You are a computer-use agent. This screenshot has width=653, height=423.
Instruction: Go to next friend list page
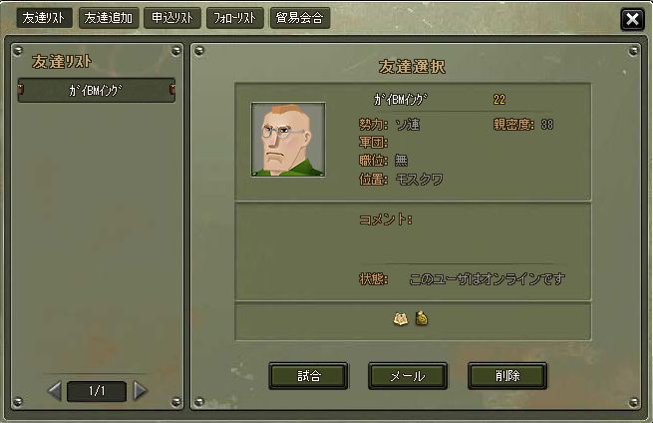click(x=141, y=391)
